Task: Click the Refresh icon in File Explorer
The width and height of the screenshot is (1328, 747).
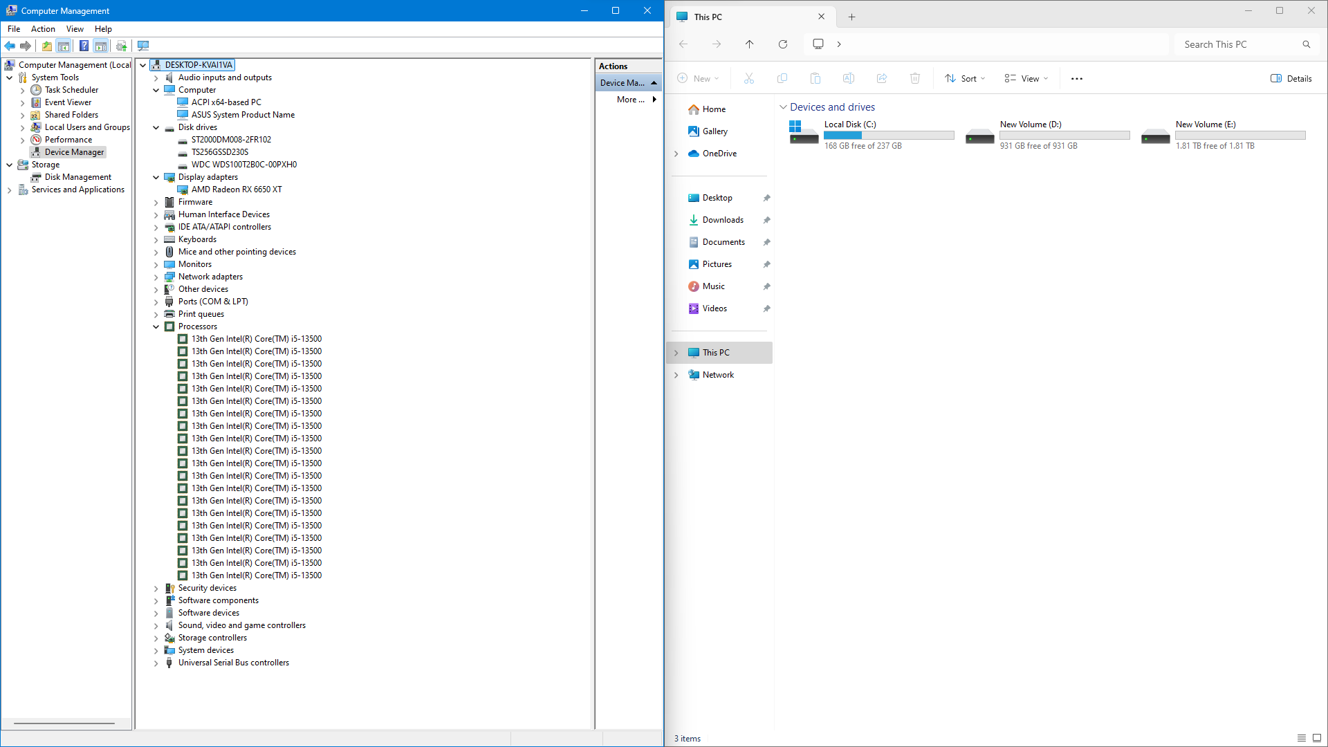Action: click(783, 44)
